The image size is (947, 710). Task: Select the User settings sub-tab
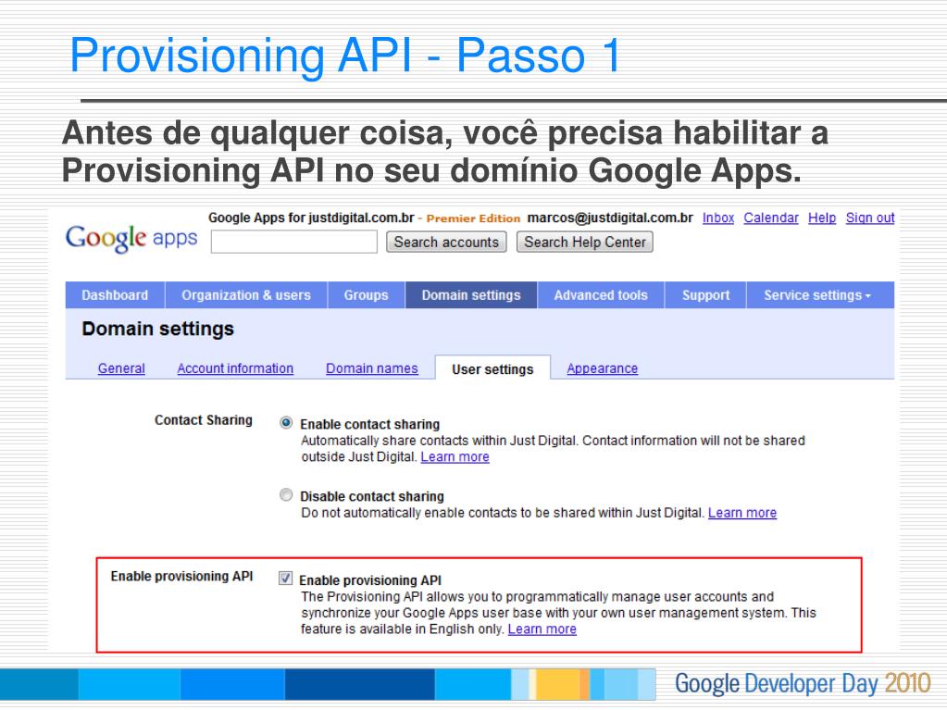pyautogui.click(x=492, y=368)
